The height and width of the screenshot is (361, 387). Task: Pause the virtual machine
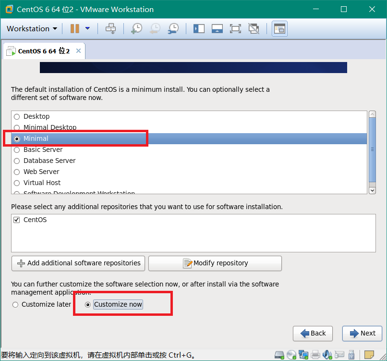pos(75,28)
